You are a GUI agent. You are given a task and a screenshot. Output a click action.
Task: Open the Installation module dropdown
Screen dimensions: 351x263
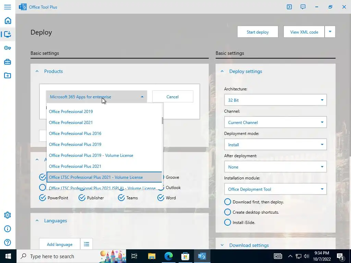coord(275,189)
